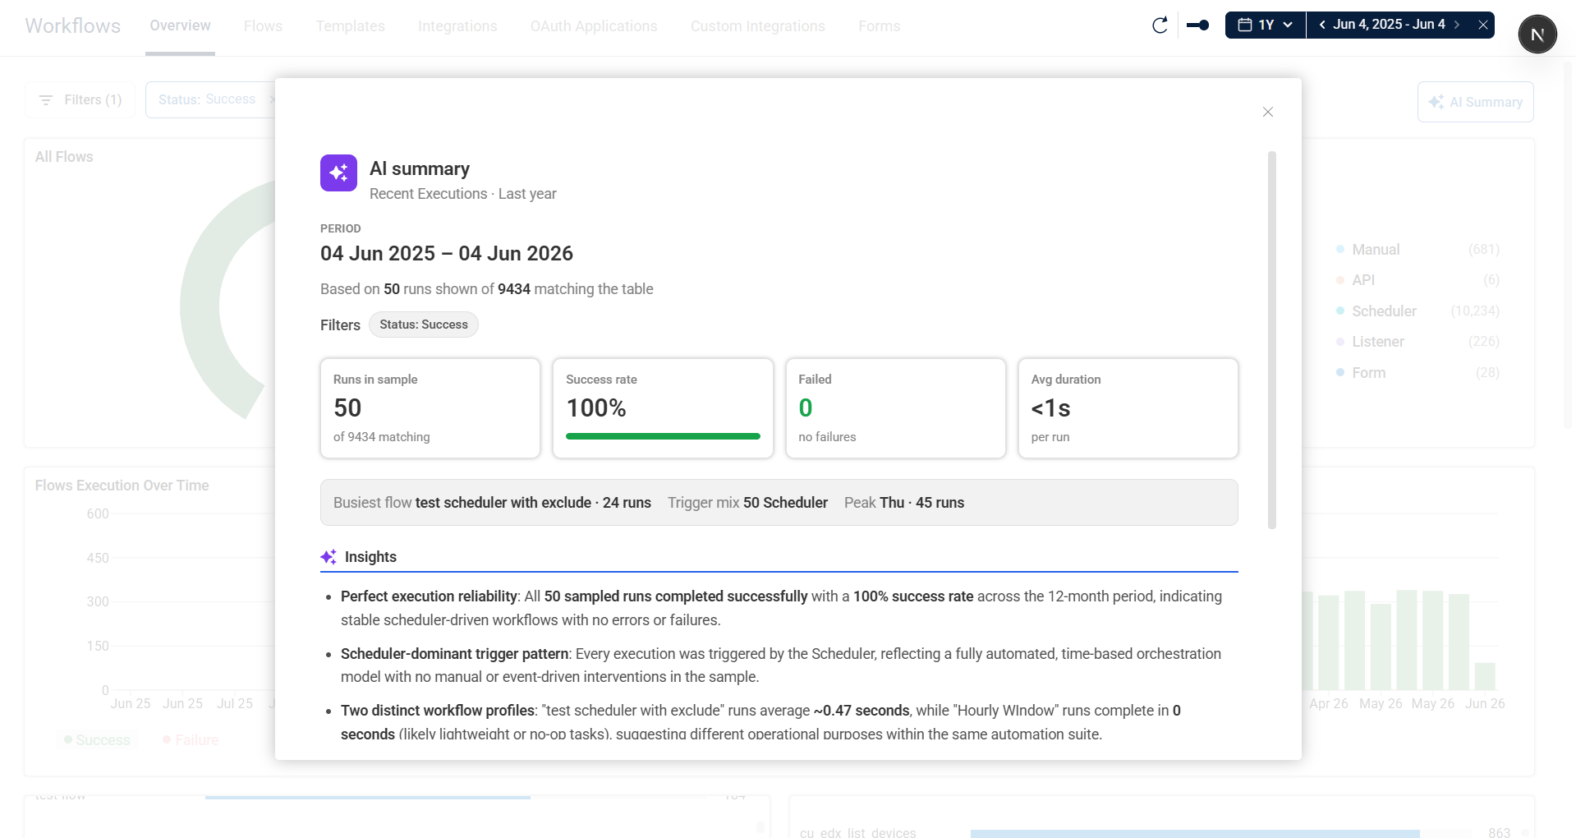Click the refresh icon in header
This screenshot has width=1576, height=838.
(1160, 25)
